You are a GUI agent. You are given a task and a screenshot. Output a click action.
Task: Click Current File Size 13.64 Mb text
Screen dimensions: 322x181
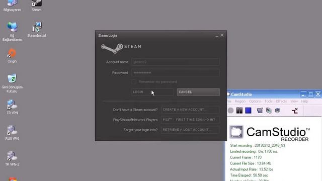pos(251,163)
